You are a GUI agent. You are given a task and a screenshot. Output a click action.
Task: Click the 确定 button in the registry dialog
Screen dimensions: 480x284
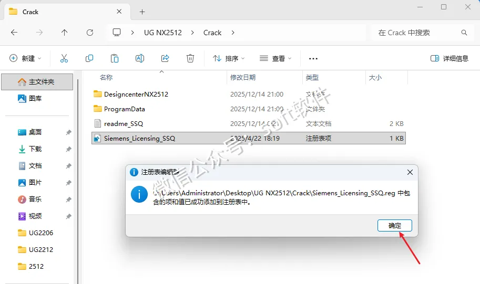(x=395, y=226)
